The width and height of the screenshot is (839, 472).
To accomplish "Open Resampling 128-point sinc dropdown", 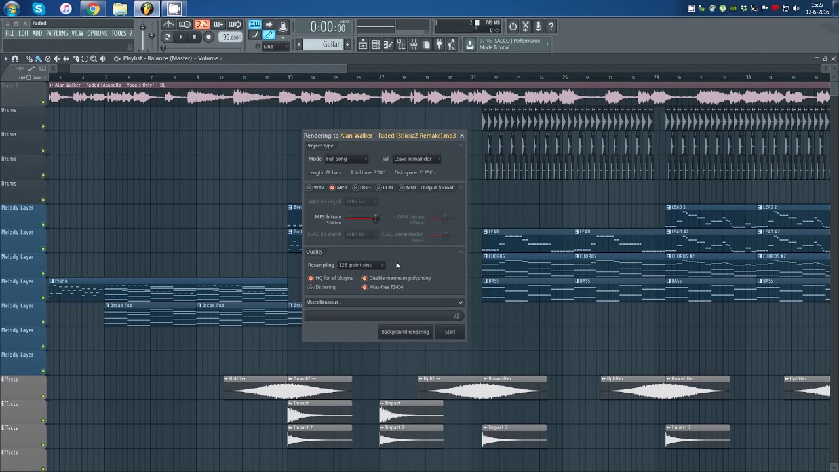I will (x=361, y=265).
